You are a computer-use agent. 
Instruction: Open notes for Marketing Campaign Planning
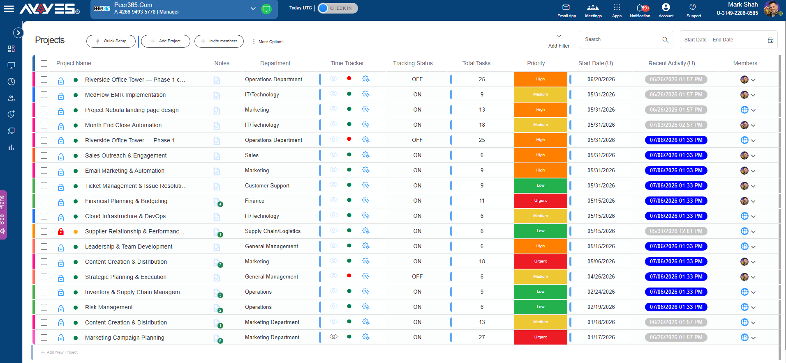[x=217, y=338]
